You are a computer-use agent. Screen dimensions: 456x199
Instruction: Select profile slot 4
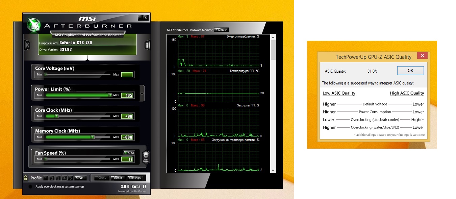[65, 178]
